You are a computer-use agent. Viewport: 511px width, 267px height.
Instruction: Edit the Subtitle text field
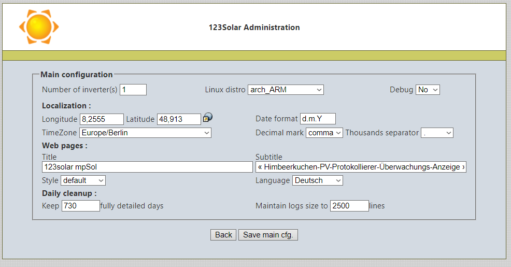pyautogui.click(x=361, y=167)
